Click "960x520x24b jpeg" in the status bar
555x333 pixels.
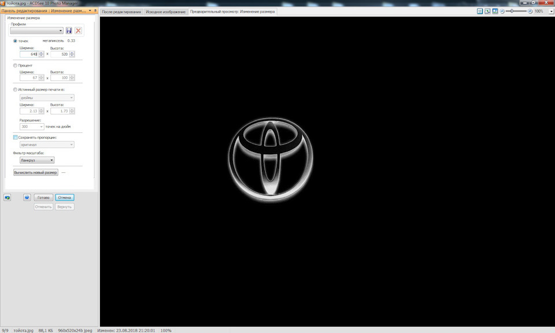pyautogui.click(x=75, y=331)
